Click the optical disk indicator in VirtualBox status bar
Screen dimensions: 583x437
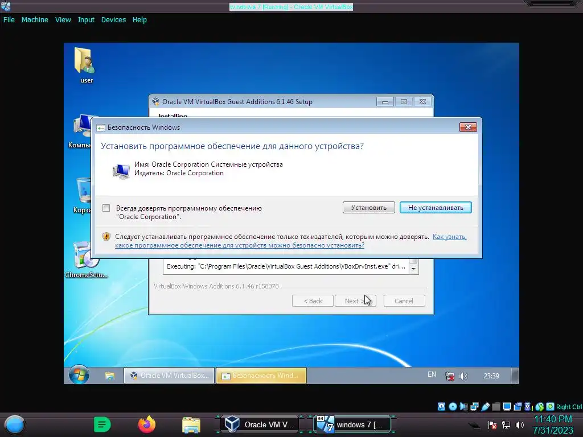pyautogui.click(x=453, y=406)
